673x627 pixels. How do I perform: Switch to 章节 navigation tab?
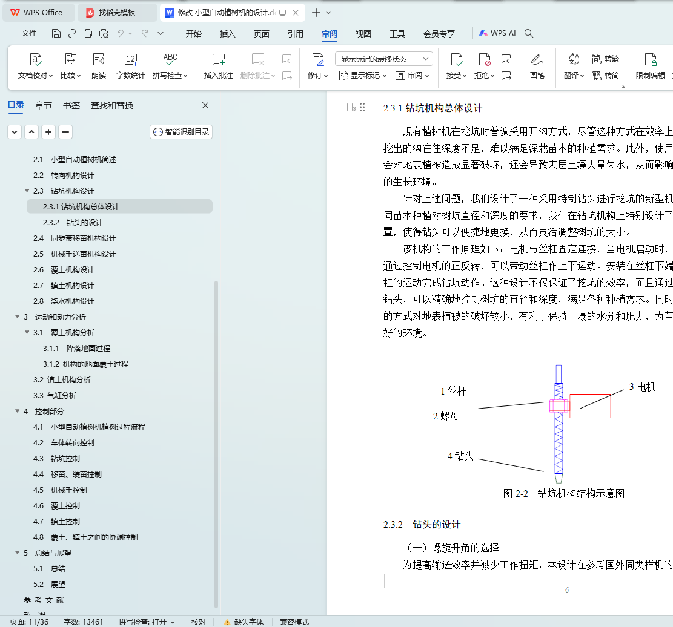point(43,105)
